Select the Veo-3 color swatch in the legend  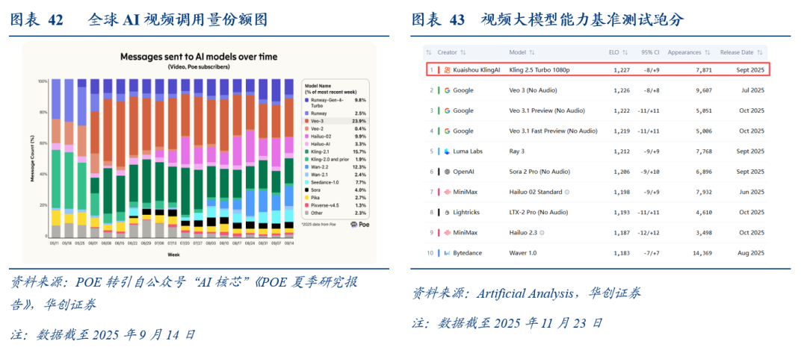click(306, 121)
